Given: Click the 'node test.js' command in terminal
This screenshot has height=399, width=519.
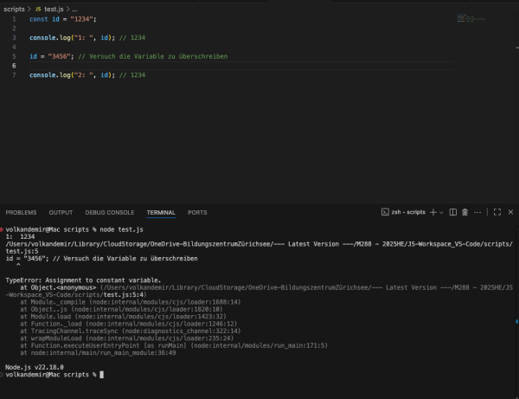Looking at the screenshot, I should pyautogui.click(x=121, y=229).
